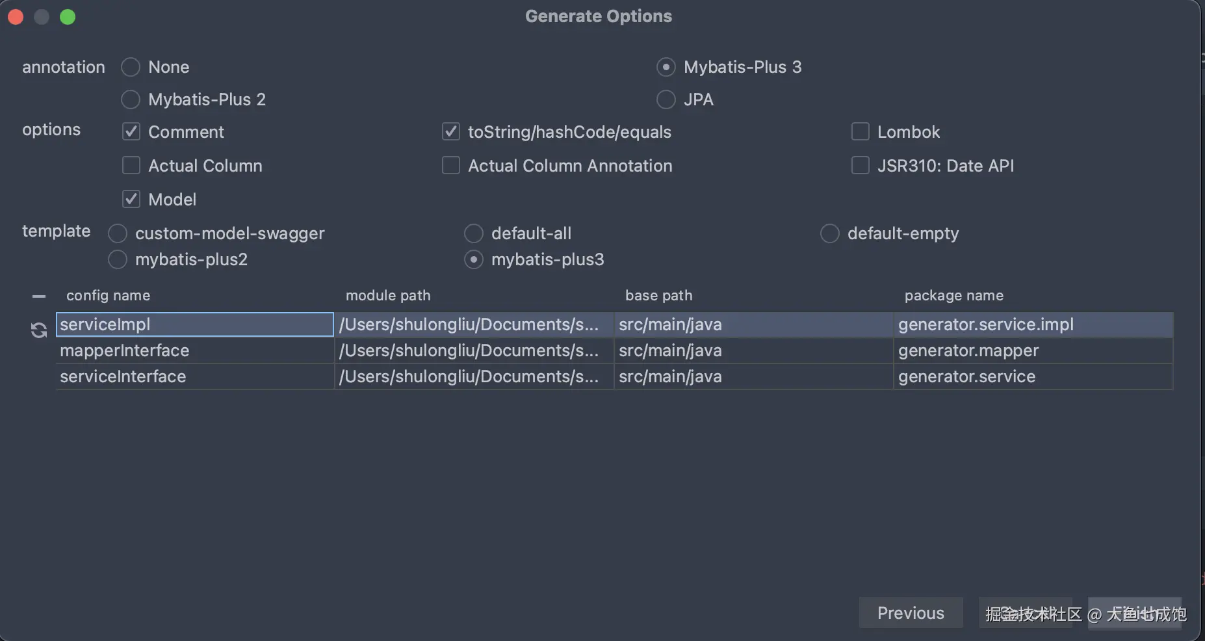The image size is (1205, 641).
Task: Check Actual Column Annotation option
Action: click(451, 166)
